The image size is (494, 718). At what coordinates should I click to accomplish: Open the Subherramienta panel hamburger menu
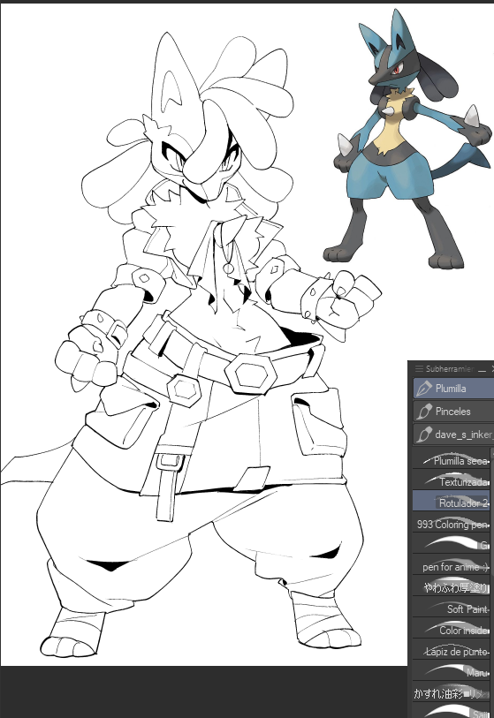click(x=418, y=368)
